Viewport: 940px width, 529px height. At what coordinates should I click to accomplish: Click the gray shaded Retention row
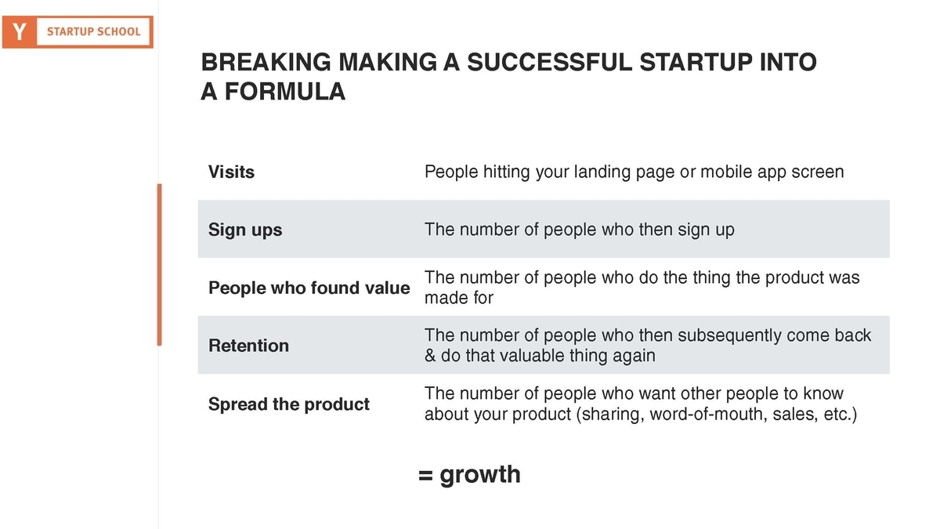click(544, 345)
